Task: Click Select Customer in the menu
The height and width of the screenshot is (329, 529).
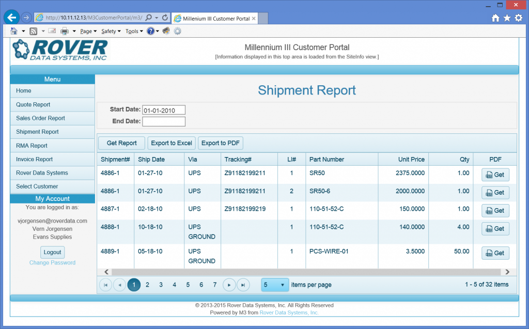Action: coord(52,186)
